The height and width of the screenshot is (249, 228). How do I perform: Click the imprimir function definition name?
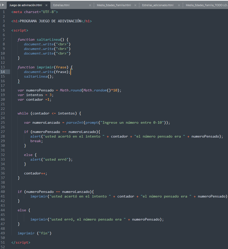tap(45, 67)
